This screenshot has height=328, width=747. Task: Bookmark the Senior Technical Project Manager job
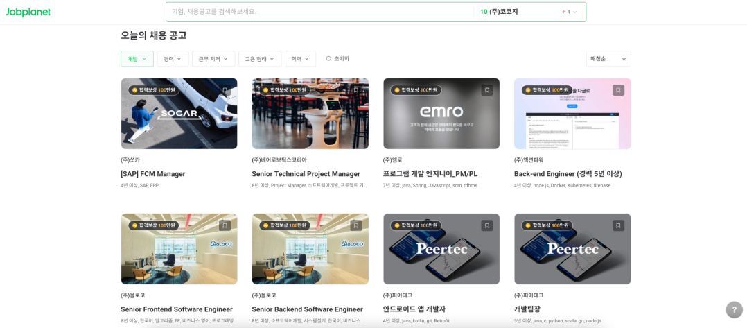356,90
